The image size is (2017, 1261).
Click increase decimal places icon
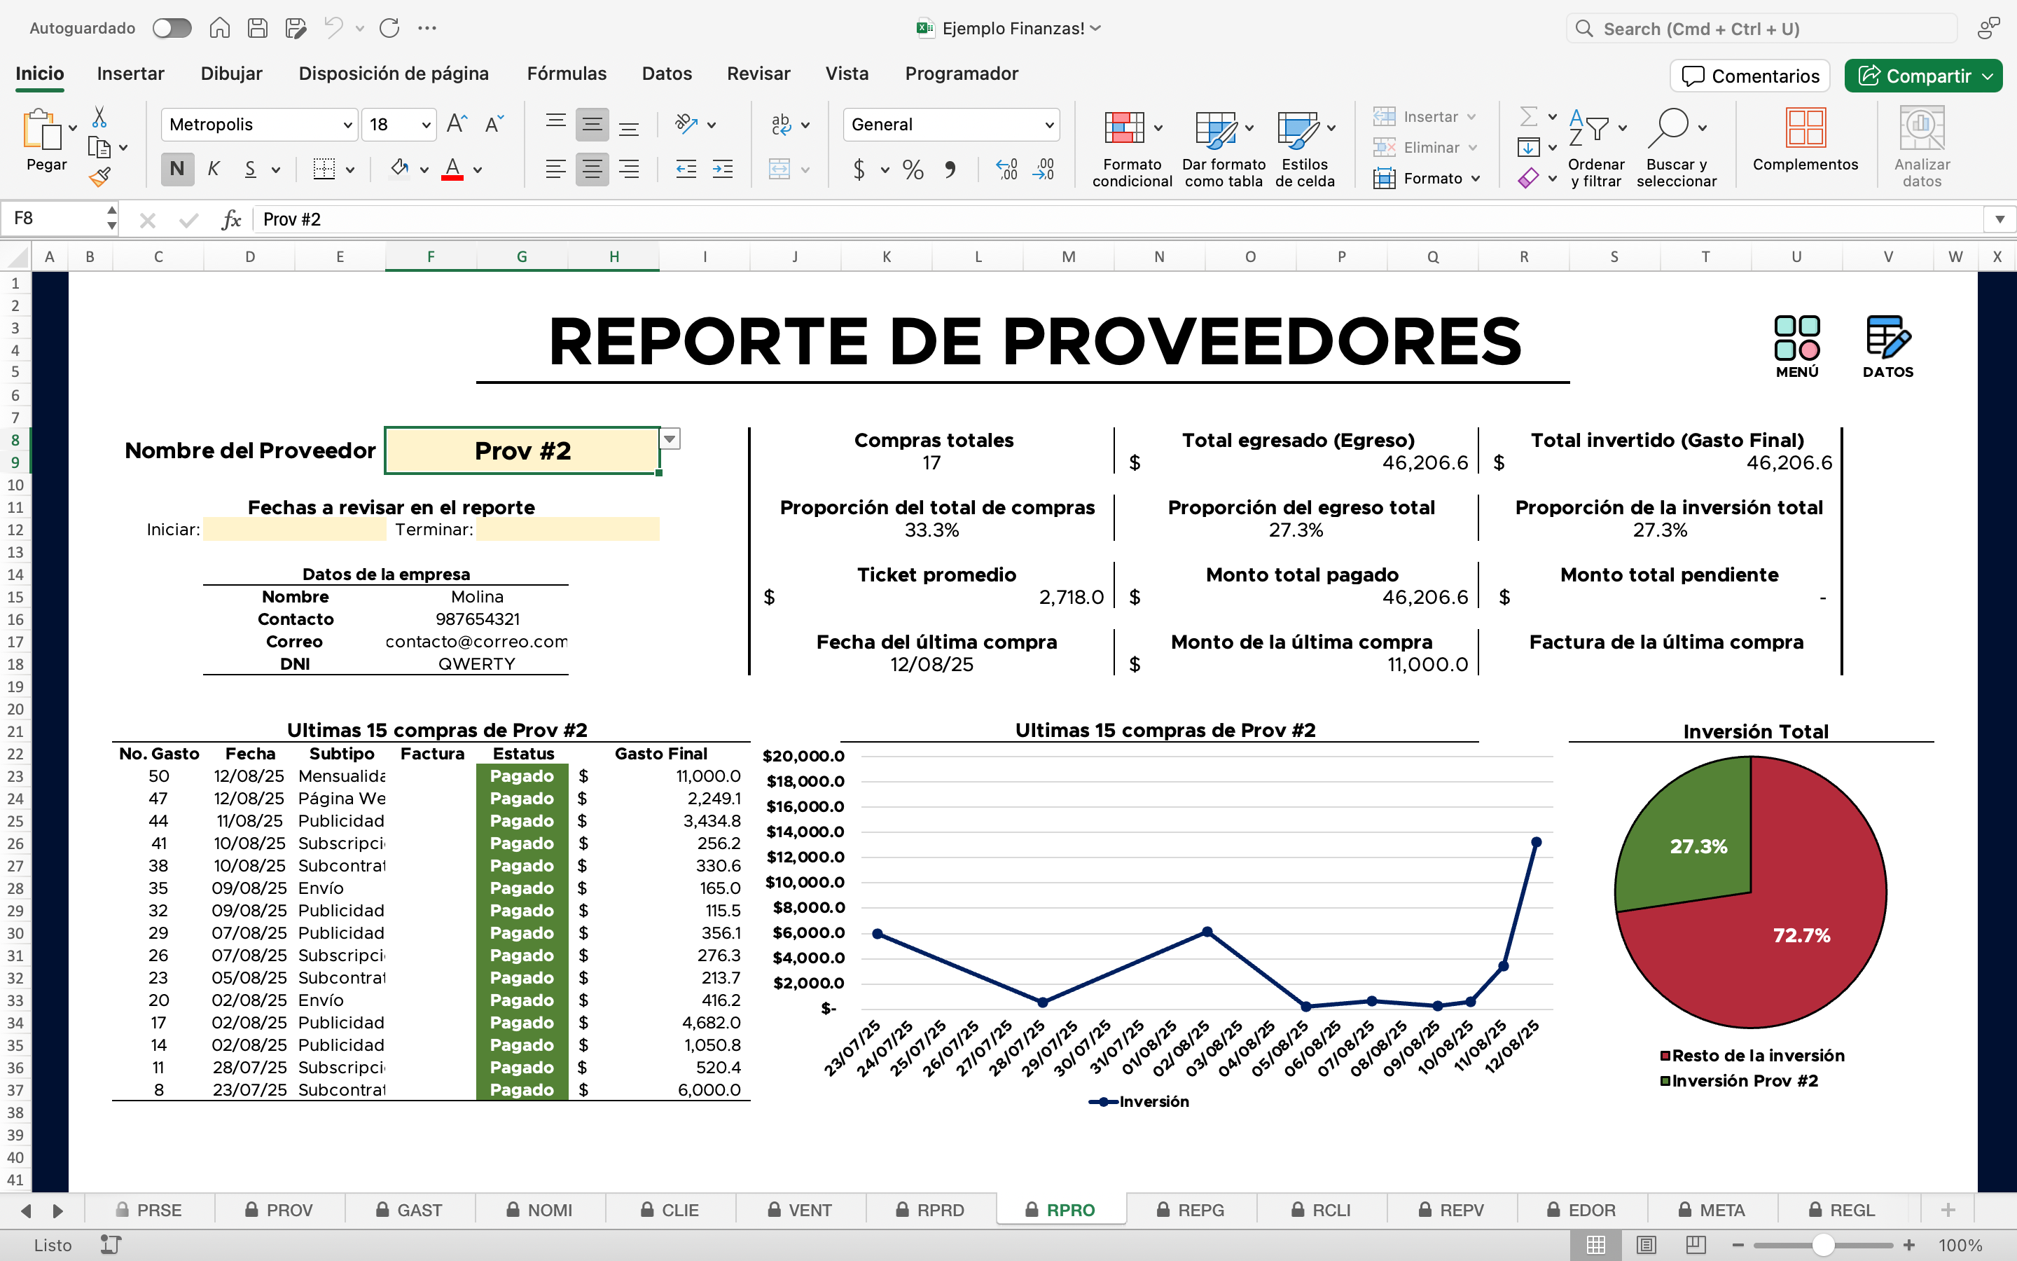coord(1007,170)
